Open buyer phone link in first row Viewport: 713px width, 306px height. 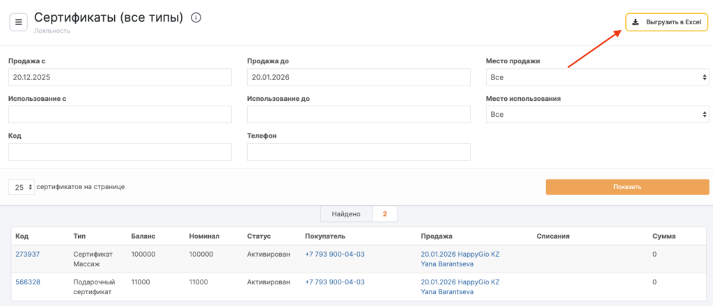[334, 255]
